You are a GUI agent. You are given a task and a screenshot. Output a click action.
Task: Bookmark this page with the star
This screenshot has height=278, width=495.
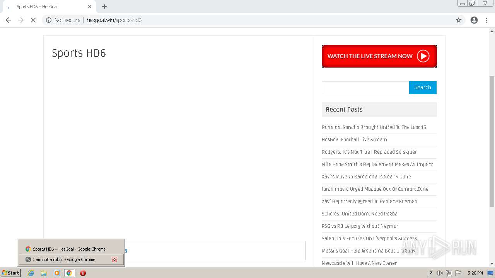click(x=459, y=20)
